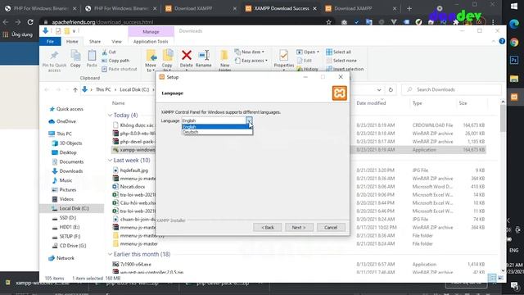The width and height of the screenshot is (524, 295).
Task: Select Deutsch in the language list
Action: [216, 132]
